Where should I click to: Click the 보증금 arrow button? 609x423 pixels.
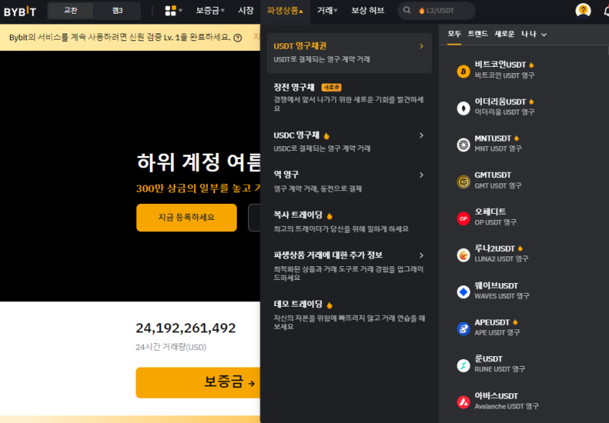coord(198,383)
